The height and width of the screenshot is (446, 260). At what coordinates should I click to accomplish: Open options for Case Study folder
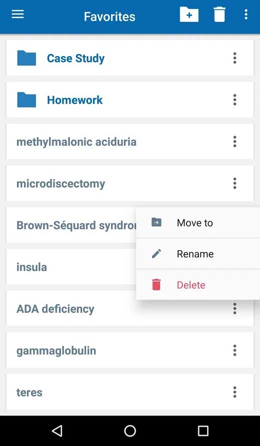(234, 58)
